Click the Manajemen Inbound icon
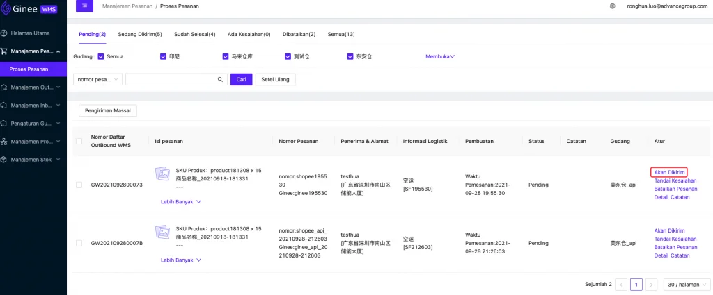The height and width of the screenshot is (295, 713). tap(4, 105)
